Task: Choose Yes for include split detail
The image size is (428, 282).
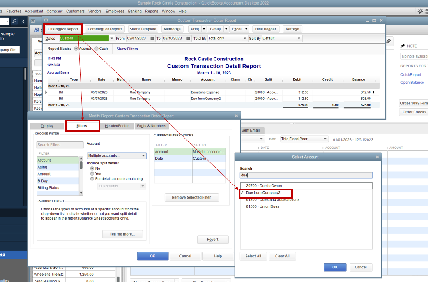Action: (x=92, y=174)
